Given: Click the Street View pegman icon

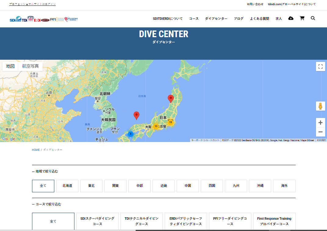Looking at the screenshot, I should pos(320,106).
